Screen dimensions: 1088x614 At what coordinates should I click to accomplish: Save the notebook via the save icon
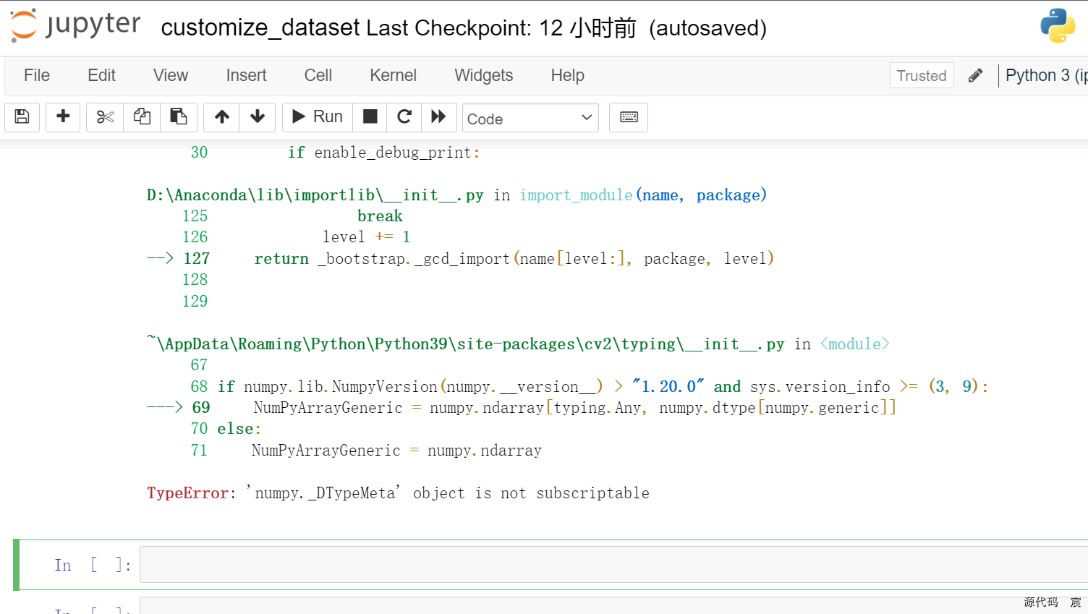pyautogui.click(x=22, y=117)
